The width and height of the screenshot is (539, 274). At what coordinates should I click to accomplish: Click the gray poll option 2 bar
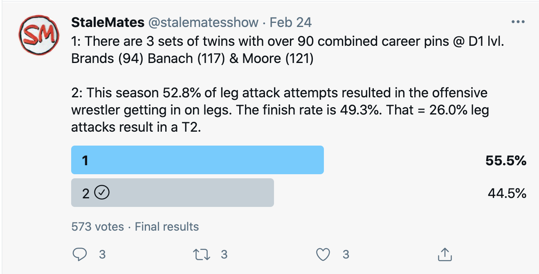point(172,193)
